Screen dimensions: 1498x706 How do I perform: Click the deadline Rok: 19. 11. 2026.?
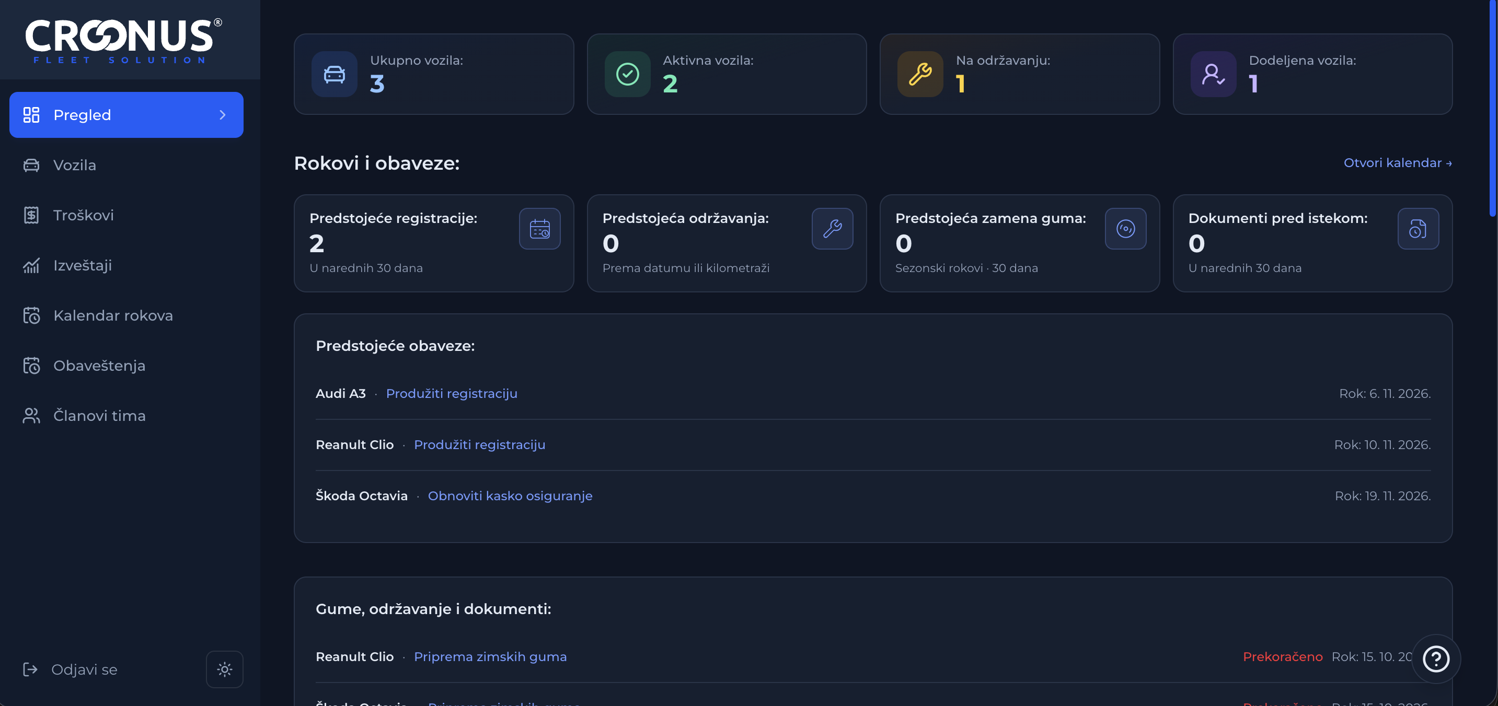click(x=1382, y=496)
